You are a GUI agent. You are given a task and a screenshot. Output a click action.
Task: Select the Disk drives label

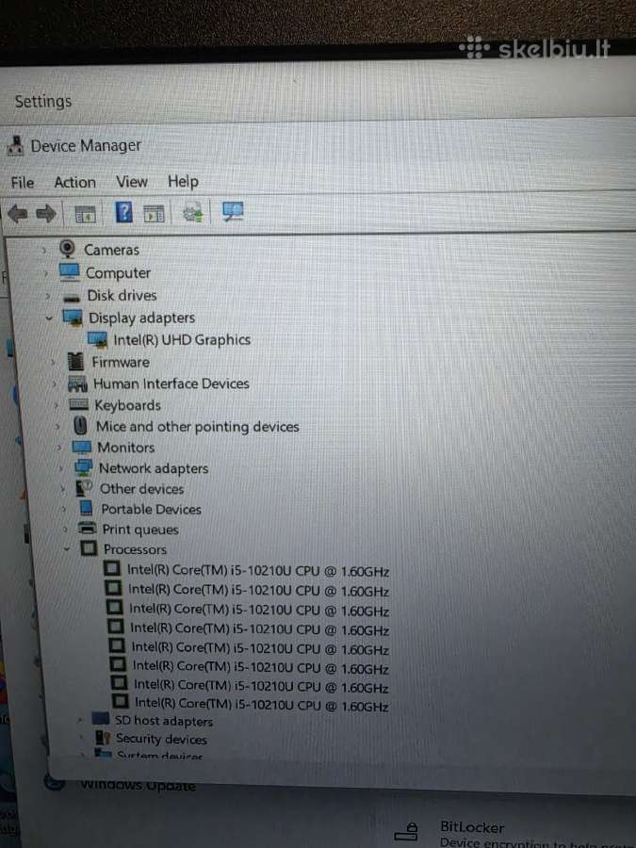(122, 295)
